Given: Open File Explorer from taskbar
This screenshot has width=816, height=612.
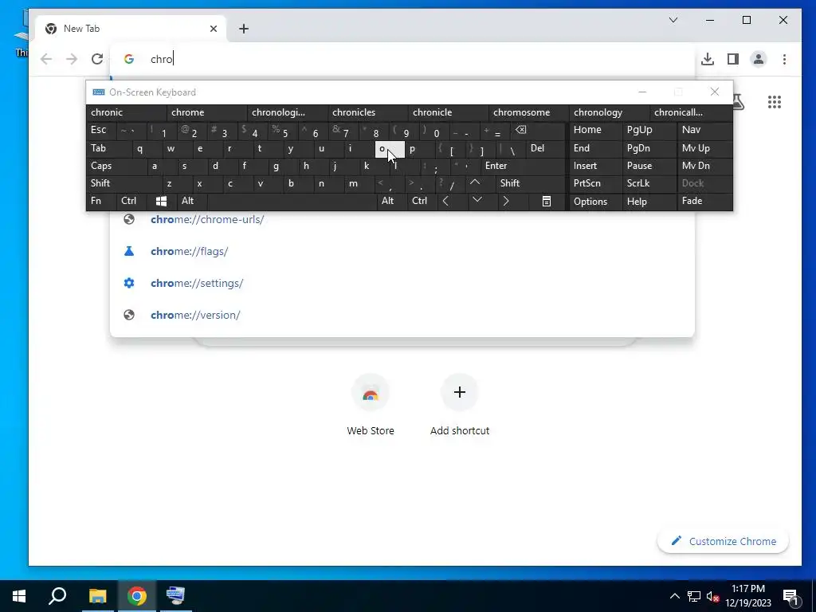Looking at the screenshot, I should (97, 596).
